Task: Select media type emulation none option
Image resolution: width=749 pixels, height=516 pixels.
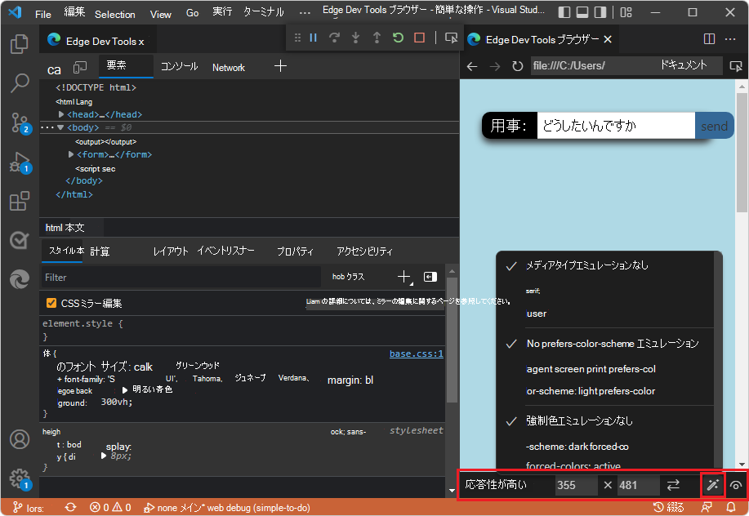Action: [x=604, y=265]
